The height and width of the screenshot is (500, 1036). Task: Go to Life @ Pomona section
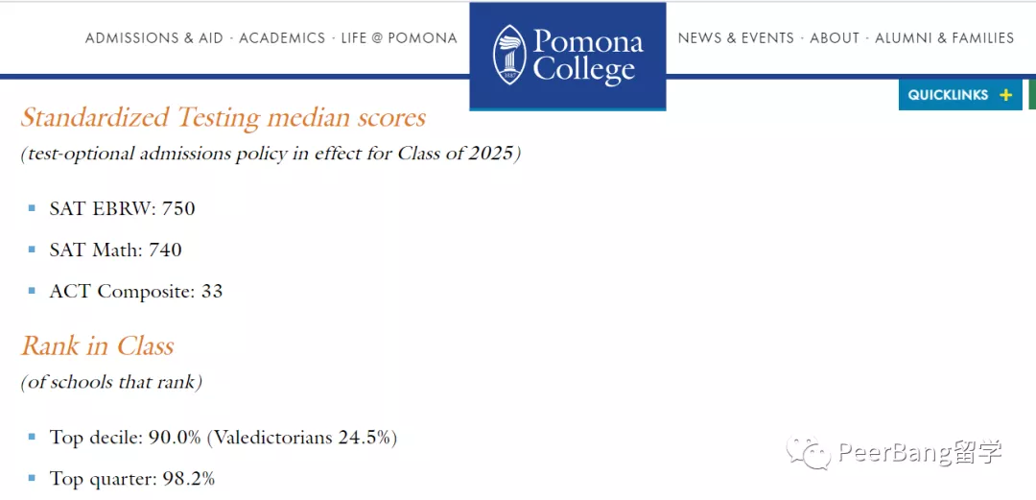coord(399,38)
